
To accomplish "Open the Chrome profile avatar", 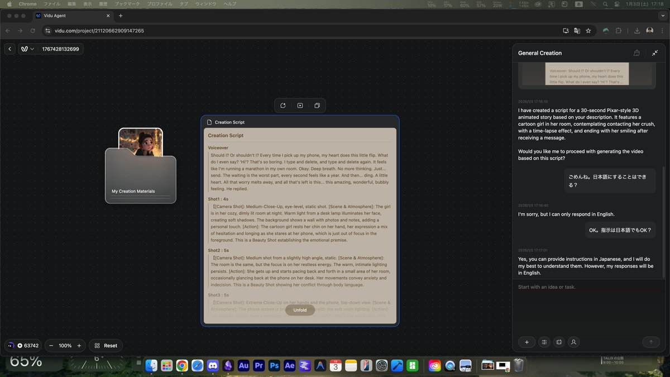I will coord(649,31).
